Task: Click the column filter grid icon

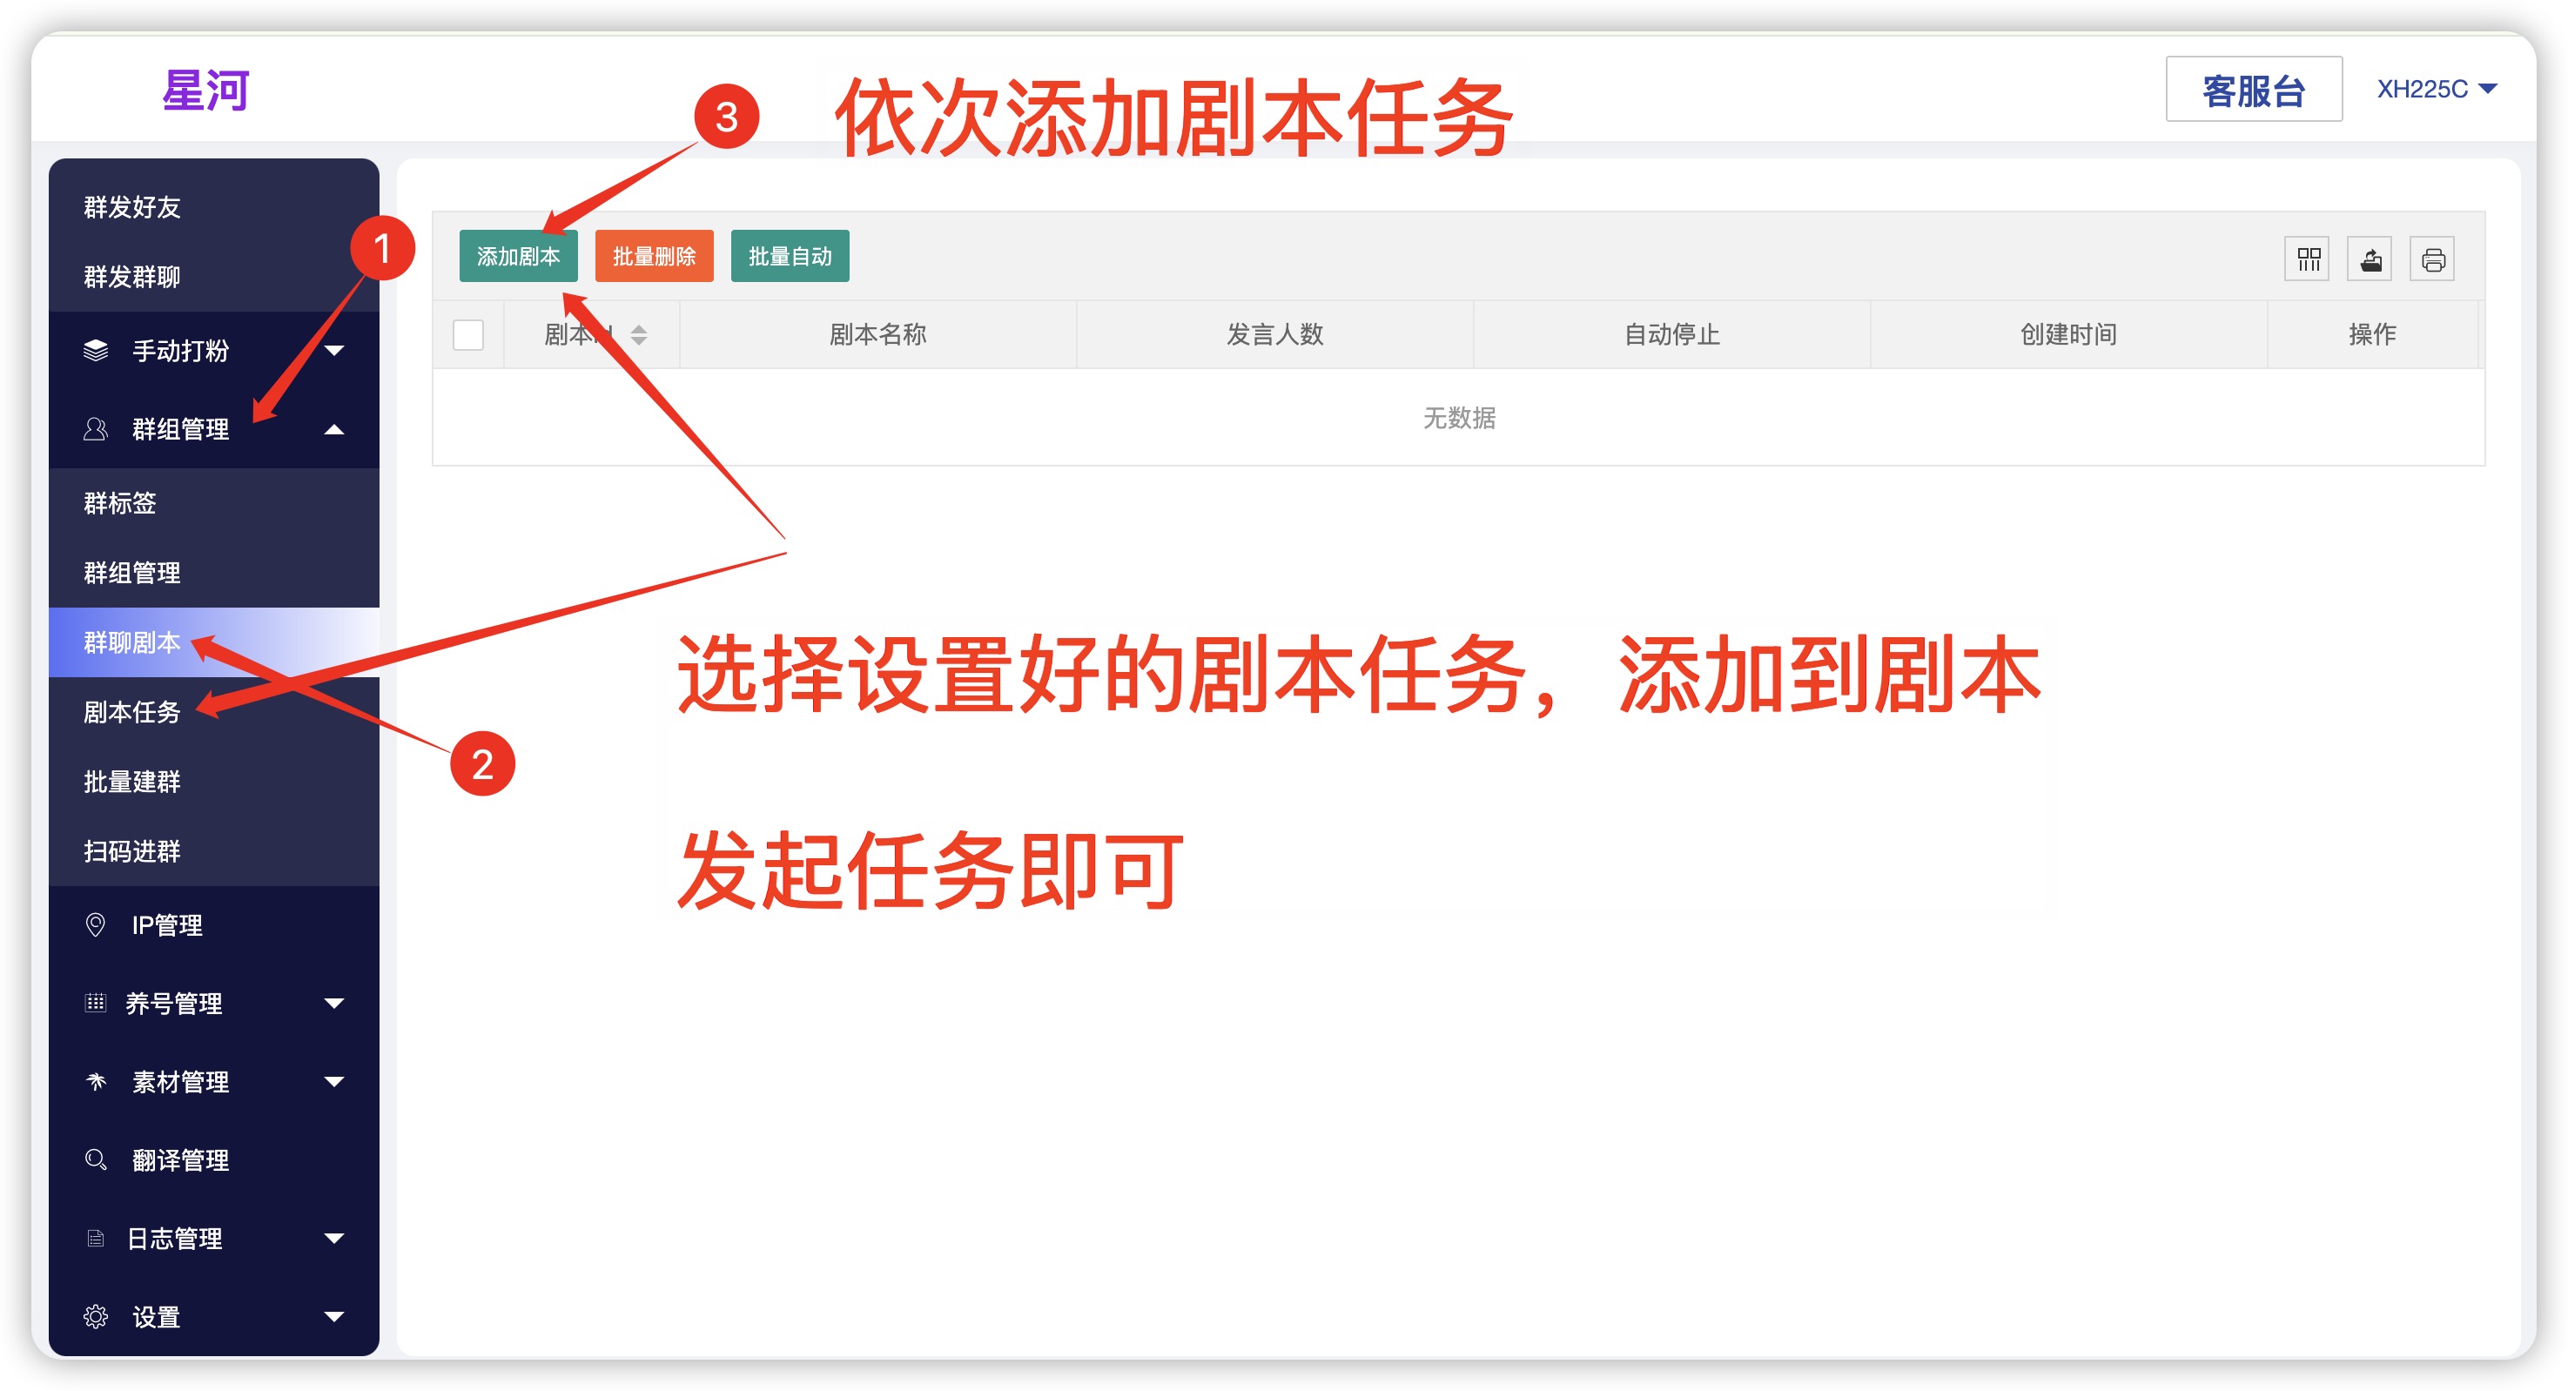Action: (2308, 259)
